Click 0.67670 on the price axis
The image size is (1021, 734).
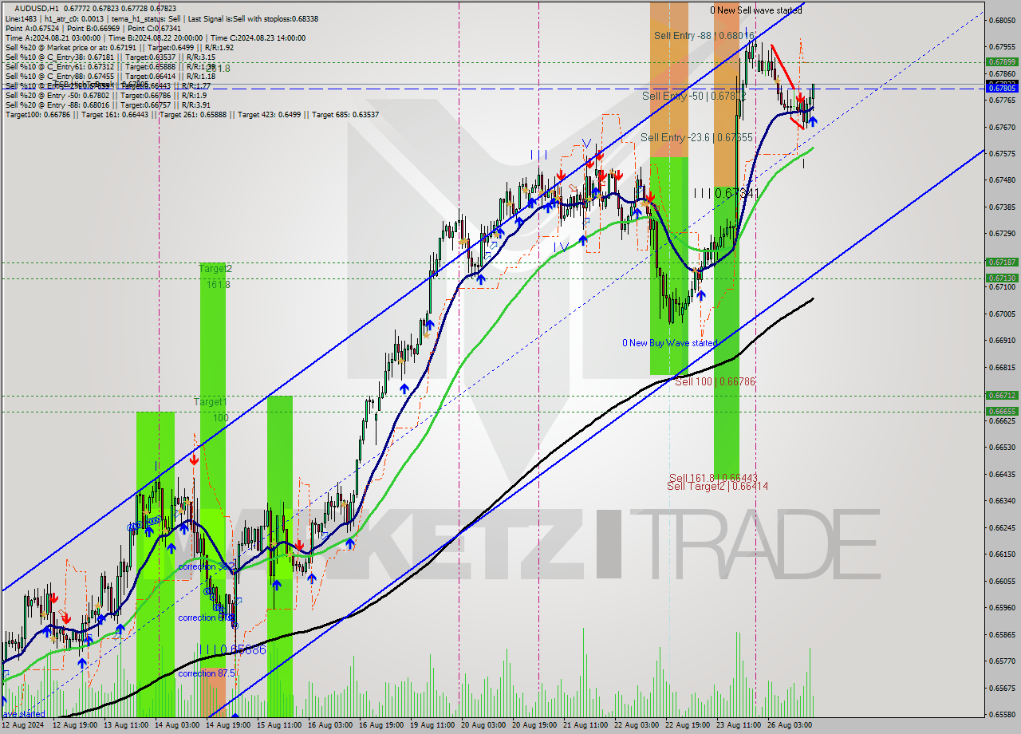pos(1002,127)
